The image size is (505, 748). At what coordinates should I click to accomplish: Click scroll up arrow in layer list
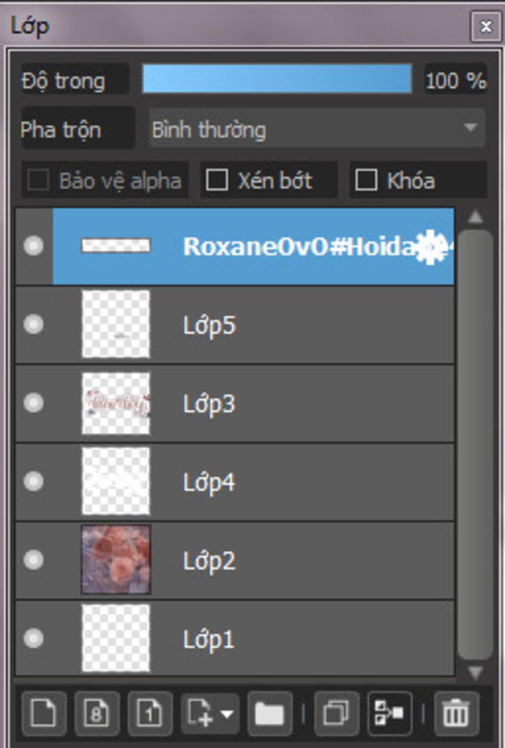(x=475, y=217)
